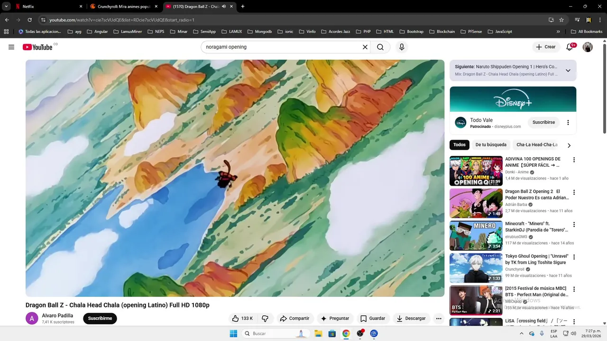
Task: Save the video with Guardar
Action: coord(373,318)
